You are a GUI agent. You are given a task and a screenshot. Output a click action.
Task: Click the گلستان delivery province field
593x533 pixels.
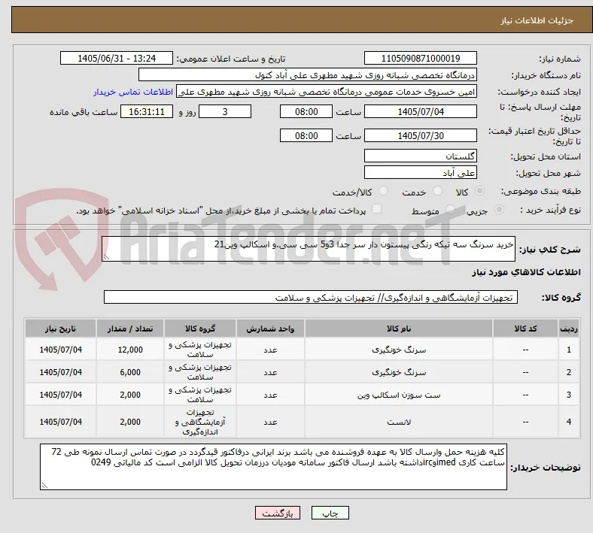pyautogui.click(x=420, y=156)
